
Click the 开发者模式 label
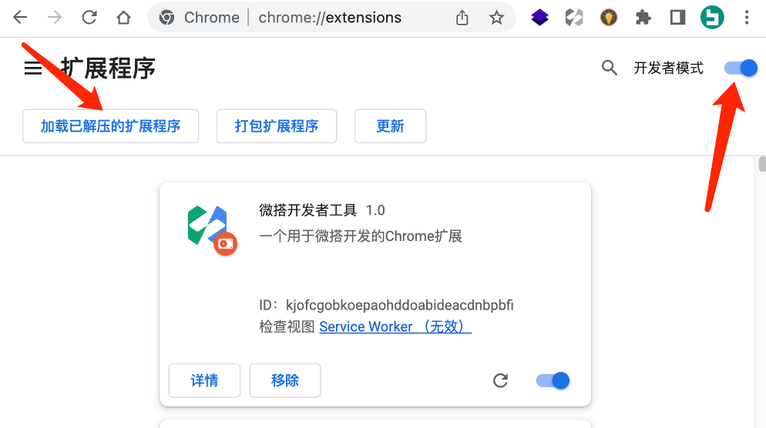(668, 68)
